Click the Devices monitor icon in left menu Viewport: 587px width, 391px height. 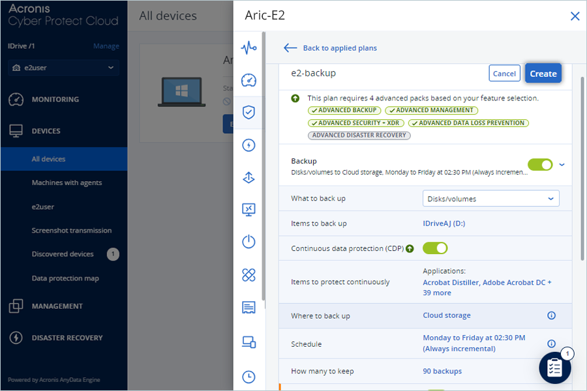(x=16, y=130)
